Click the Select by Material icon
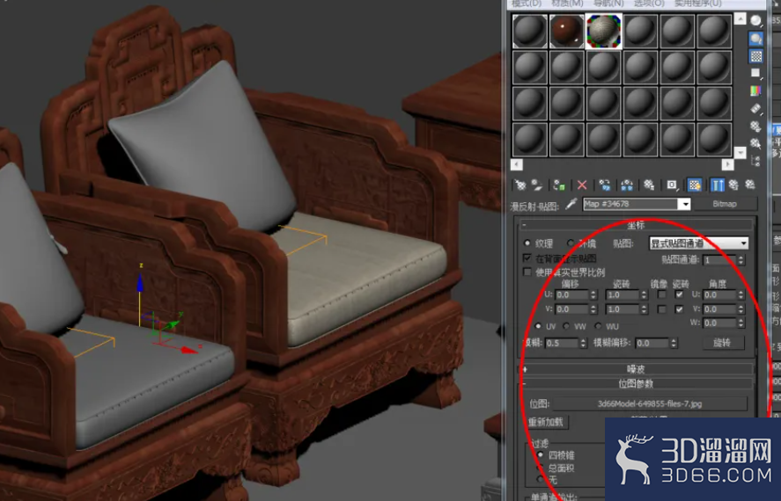 (x=756, y=143)
